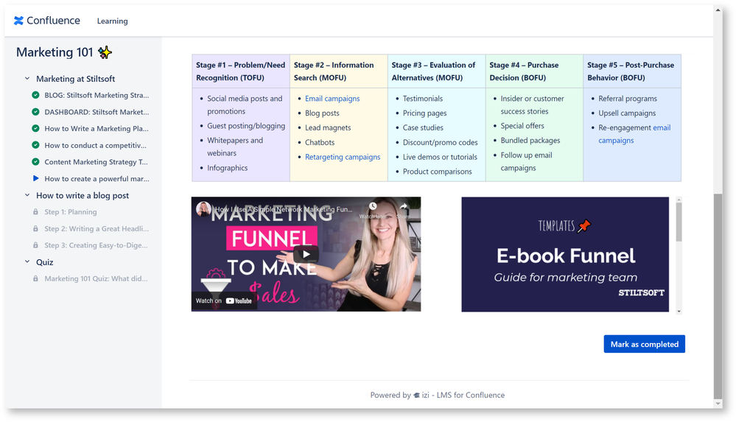Open Content Marketing Strategy T... lesson

(96, 162)
